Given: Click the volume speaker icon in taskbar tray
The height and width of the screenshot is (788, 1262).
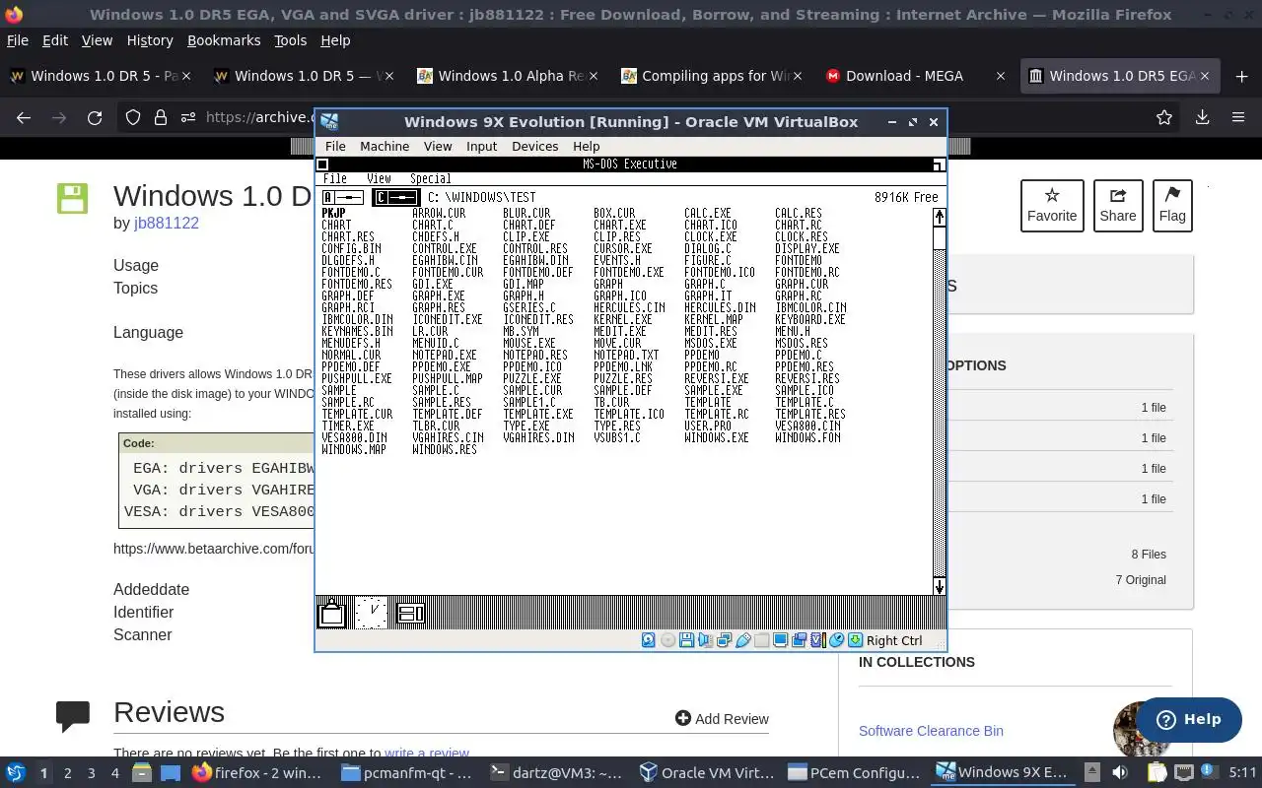Looking at the screenshot, I should click(1119, 772).
